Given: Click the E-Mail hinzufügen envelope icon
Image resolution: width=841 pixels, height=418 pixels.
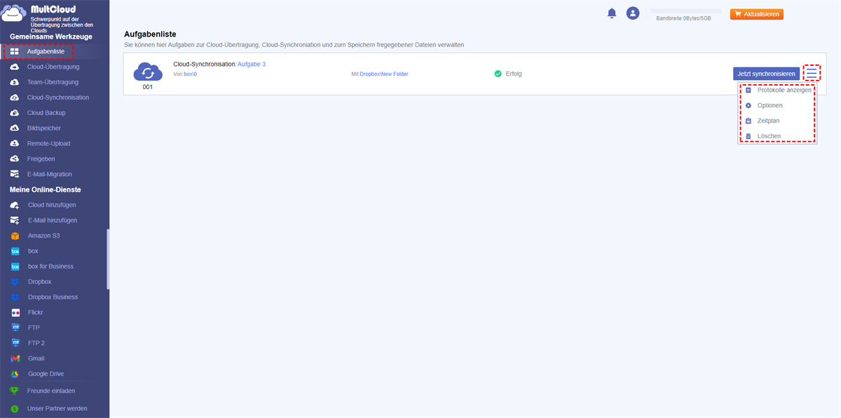Looking at the screenshot, I should 15,220.
